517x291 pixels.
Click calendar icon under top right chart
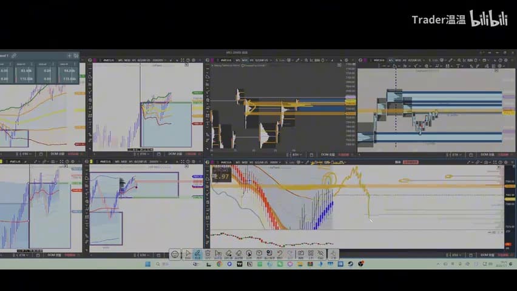pyautogui.click(x=471, y=154)
